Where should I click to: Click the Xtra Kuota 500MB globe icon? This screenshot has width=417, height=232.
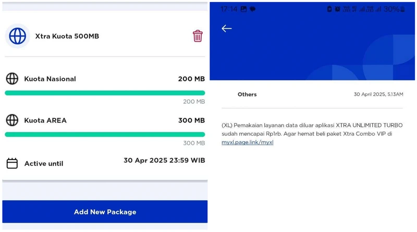[18, 36]
